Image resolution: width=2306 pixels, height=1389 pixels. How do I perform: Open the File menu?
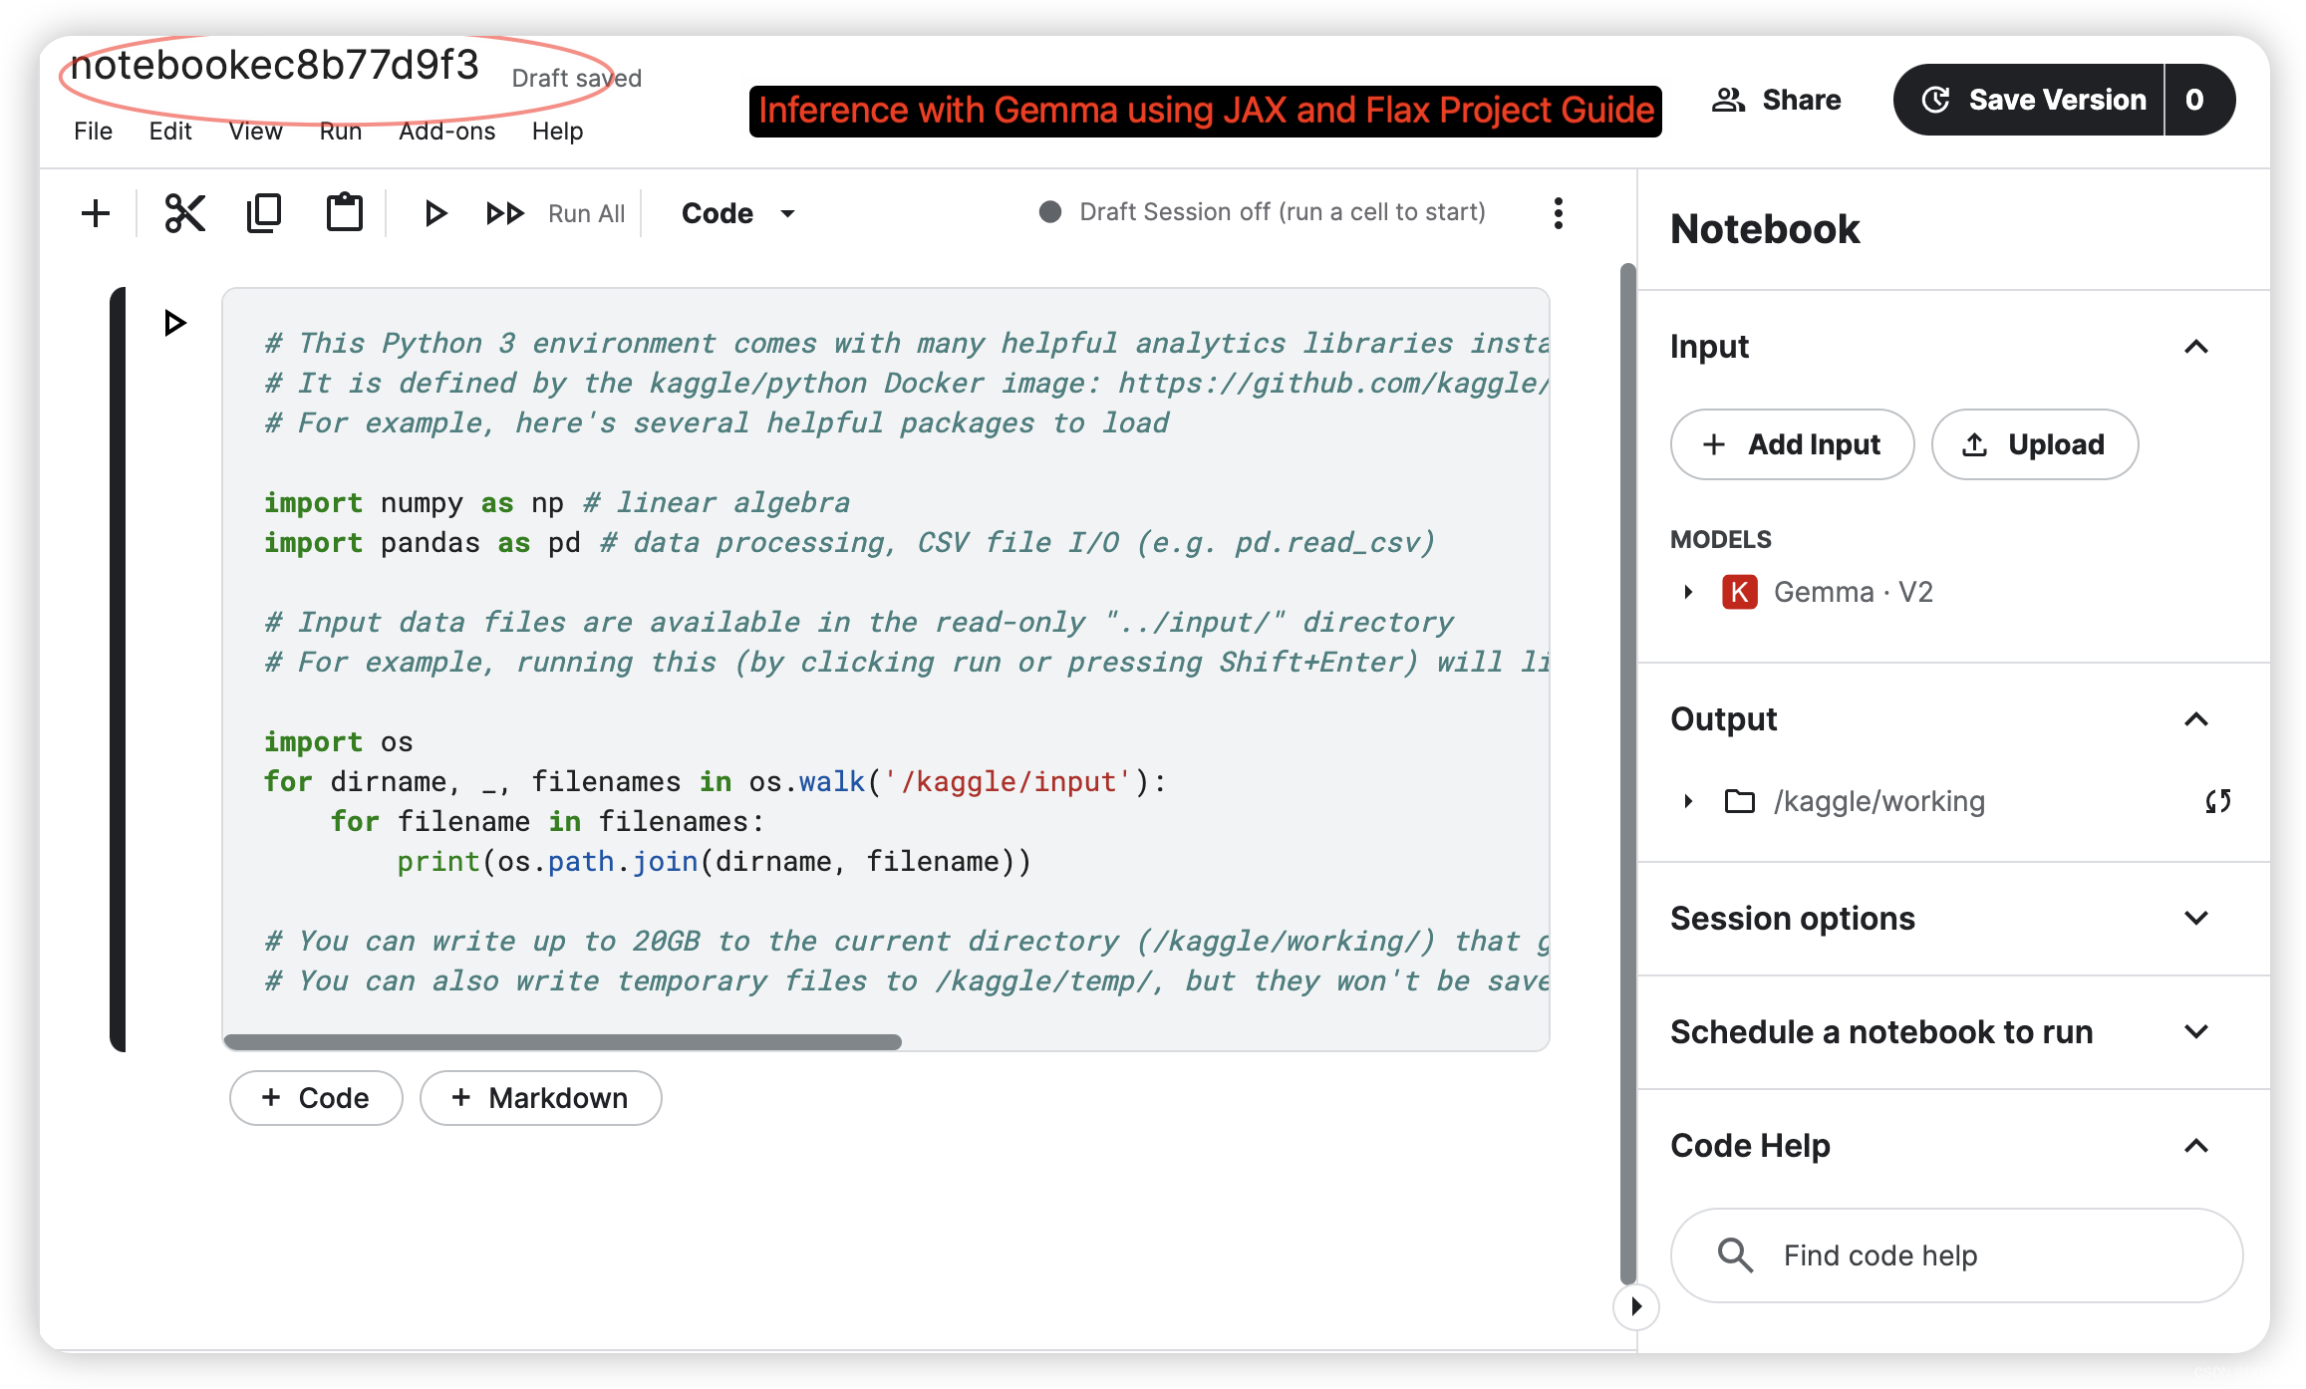tap(93, 132)
